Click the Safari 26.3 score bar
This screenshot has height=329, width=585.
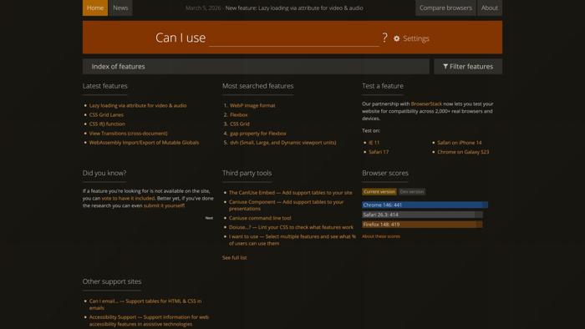[422, 215]
